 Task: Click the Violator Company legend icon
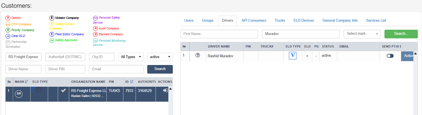point(52,18)
